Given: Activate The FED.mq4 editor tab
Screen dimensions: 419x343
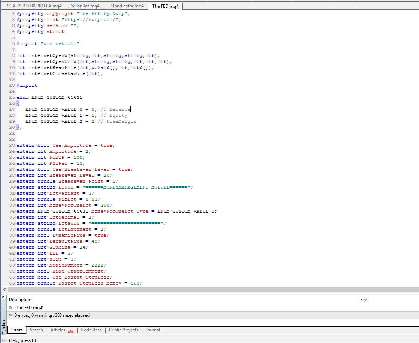Looking at the screenshot, I should [165, 6].
